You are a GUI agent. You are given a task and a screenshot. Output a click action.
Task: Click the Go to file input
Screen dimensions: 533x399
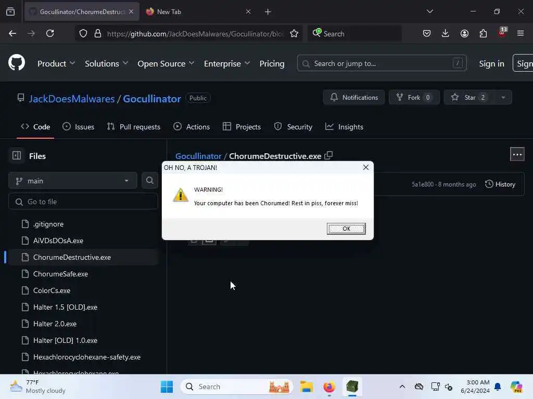click(83, 202)
